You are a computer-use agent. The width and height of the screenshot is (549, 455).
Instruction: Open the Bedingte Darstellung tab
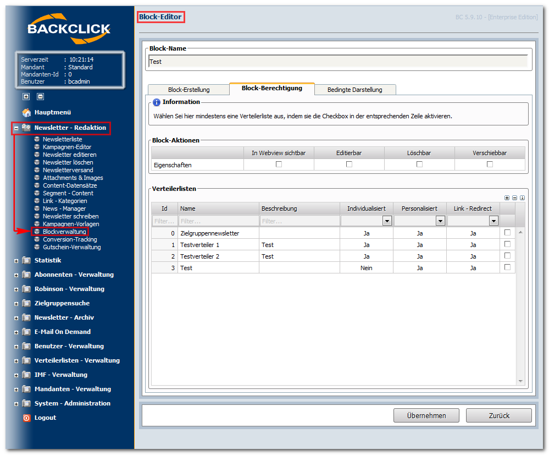[x=354, y=90]
